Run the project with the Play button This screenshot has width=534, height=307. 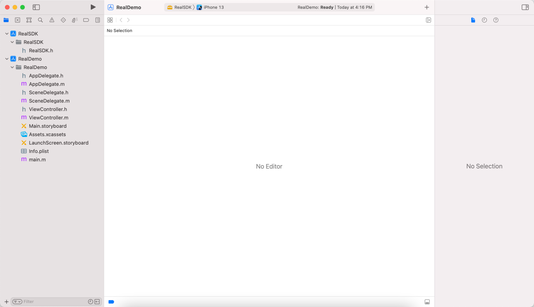[93, 7]
